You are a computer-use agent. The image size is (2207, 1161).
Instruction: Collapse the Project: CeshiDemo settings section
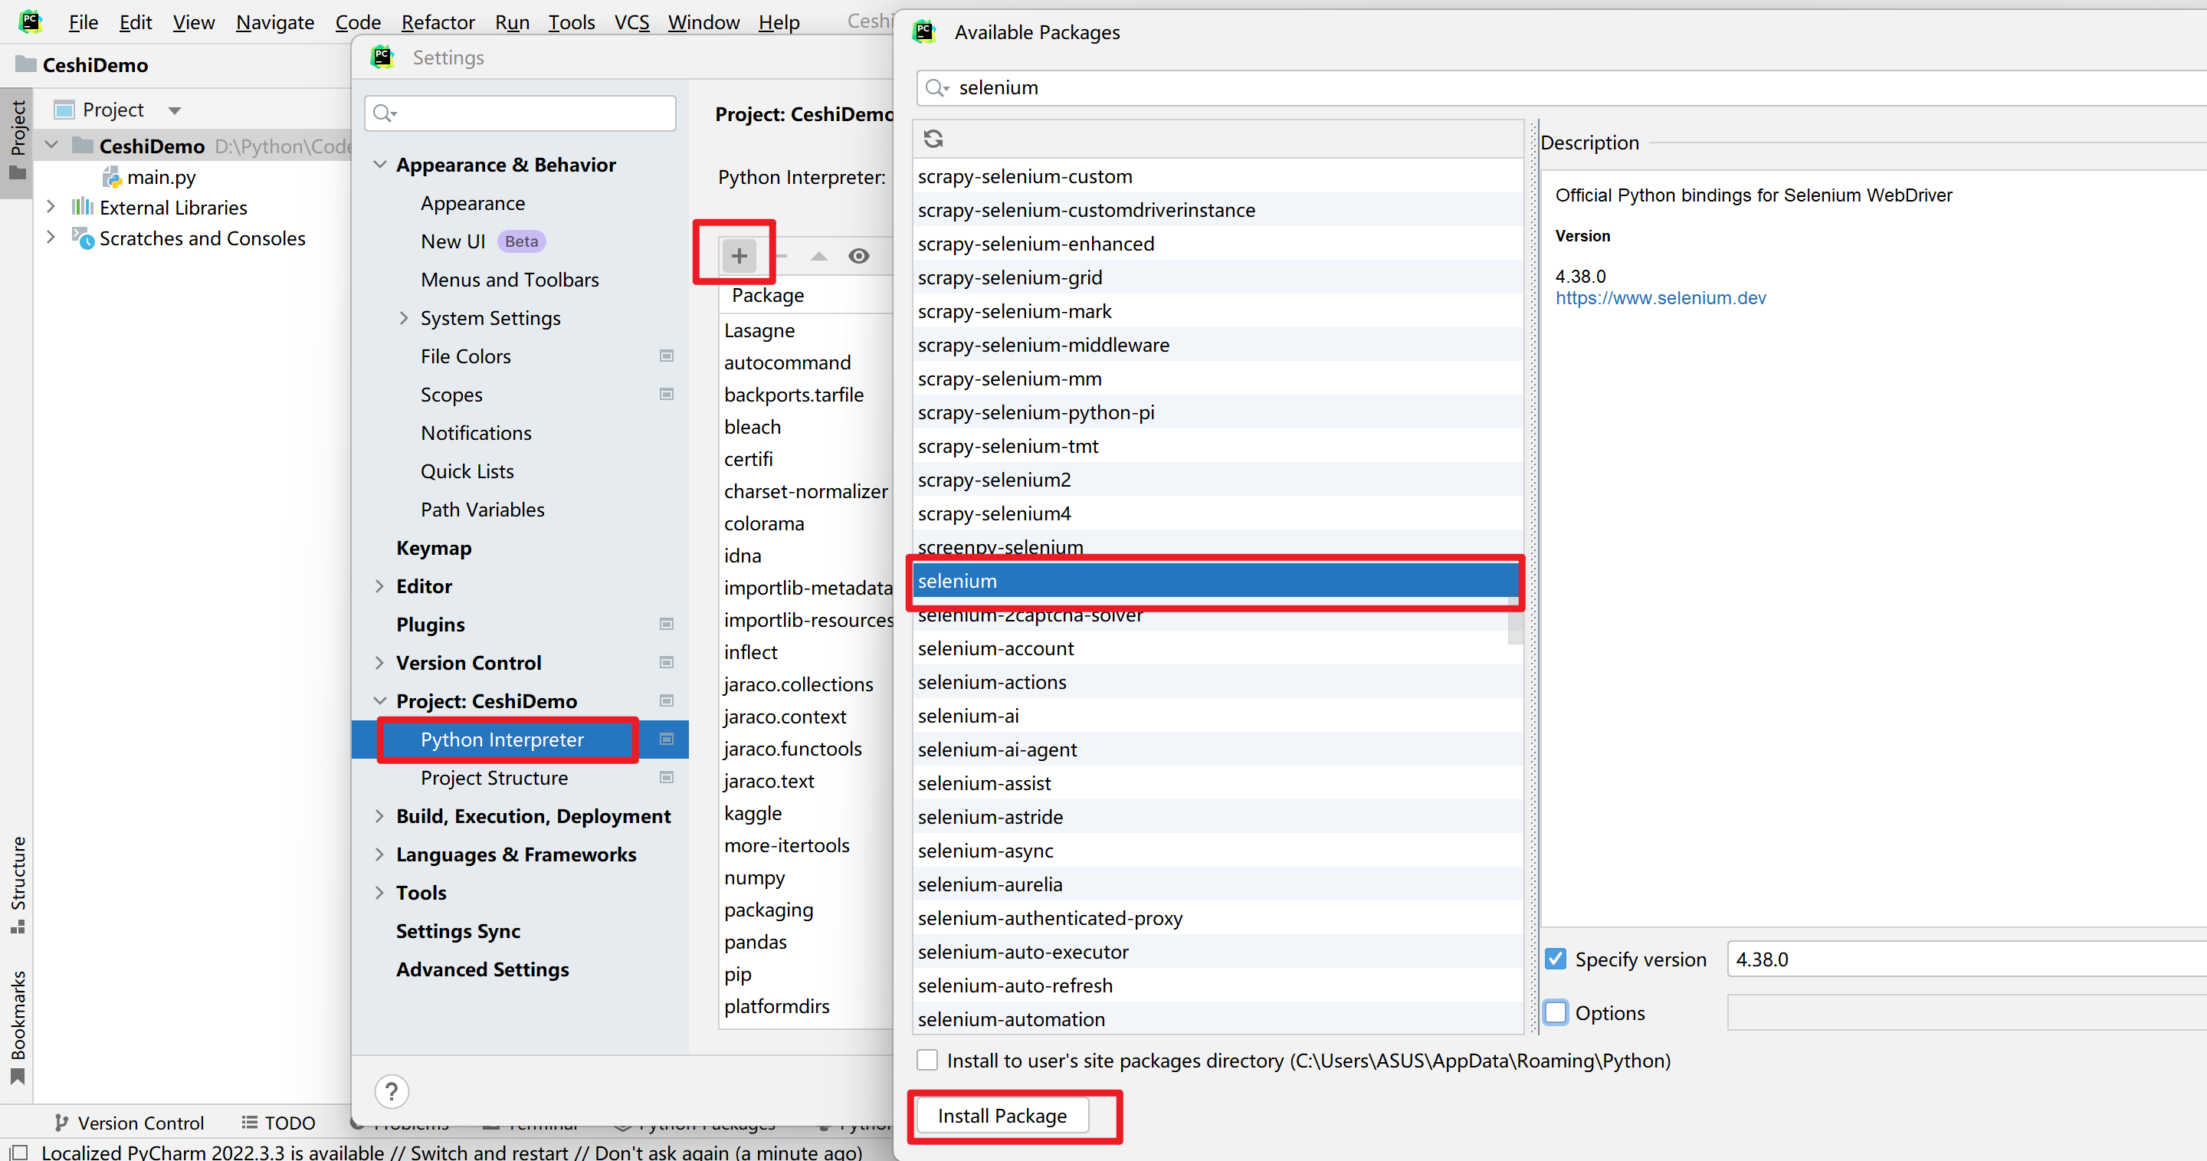[379, 701]
